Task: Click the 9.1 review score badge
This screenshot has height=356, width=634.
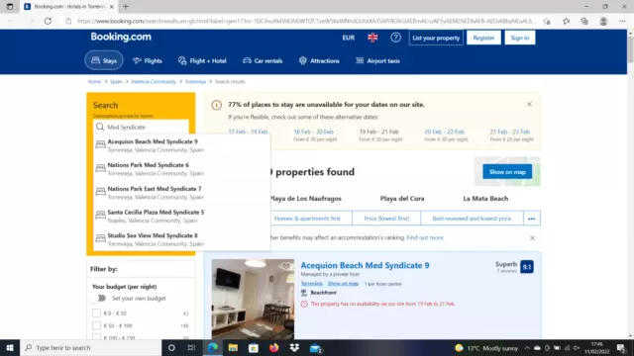Action: point(527,266)
